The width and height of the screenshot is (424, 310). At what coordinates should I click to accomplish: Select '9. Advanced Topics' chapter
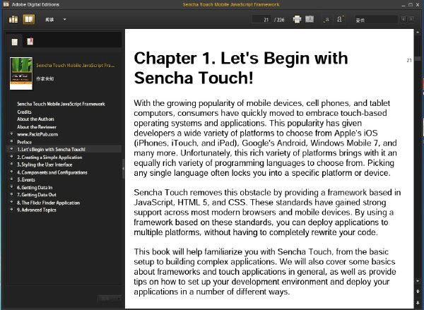point(37,210)
